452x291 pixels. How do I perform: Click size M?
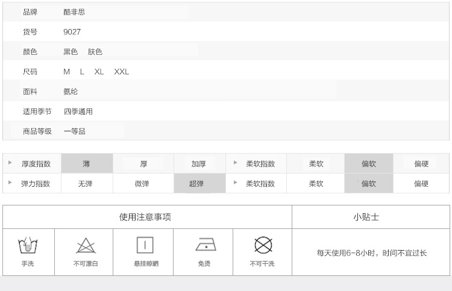66,72
